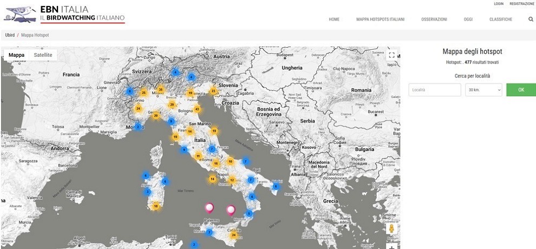The image size is (536, 249).
Task: Open blue cluster 7 near Marsala
Action: pyautogui.click(x=209, y=233)
